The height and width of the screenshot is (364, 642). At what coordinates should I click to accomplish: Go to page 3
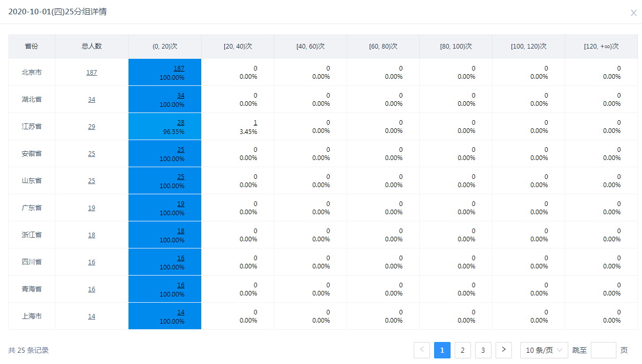pos(483,350)
